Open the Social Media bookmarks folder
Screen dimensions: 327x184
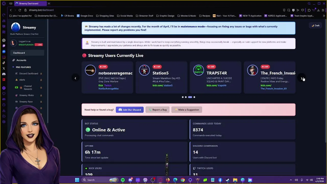tap(125, 16)
